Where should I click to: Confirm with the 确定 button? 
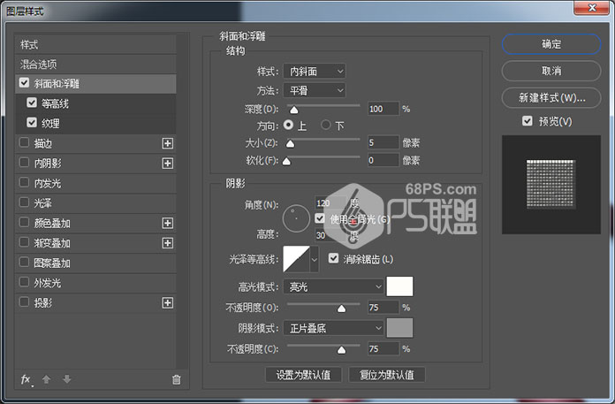pyautogui.click(x=551, y=44)
